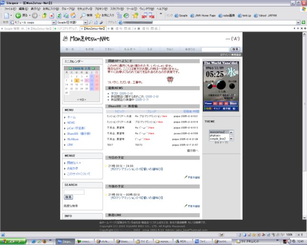This screenshot has width=307, height=245.
Task: Open the tenki.jp bookmark
Action: pyautogui.click(x=245, y=15)
